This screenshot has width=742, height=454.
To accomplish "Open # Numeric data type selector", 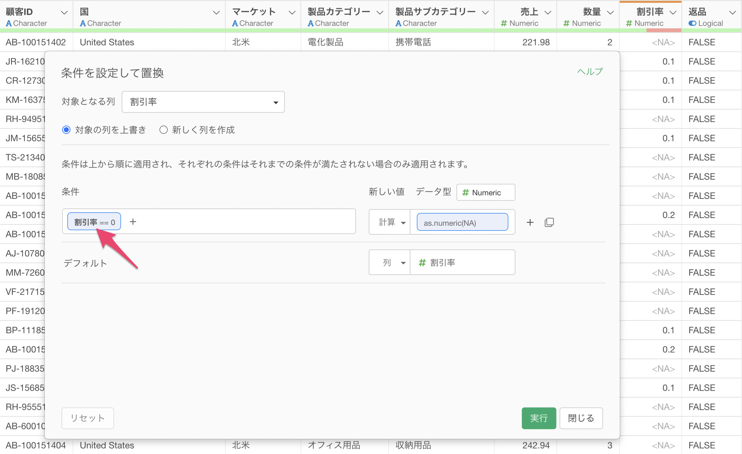I will (485, 192).
